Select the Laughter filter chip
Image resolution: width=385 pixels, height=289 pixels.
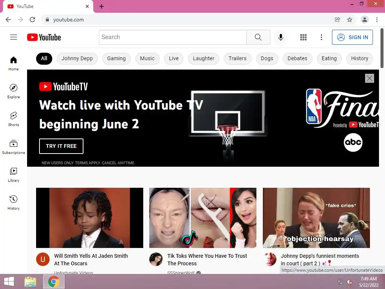(x=203, y=58)
